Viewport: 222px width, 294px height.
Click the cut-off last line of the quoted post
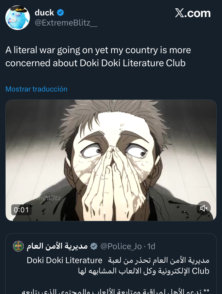[x=115, y=291]
